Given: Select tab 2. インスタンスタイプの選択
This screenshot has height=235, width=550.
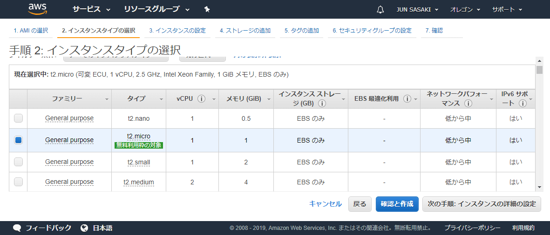Looking at the screenshot, I should point(98,31).
